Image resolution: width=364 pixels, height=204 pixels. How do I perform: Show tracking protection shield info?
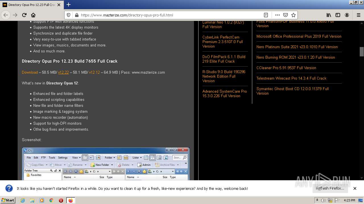click(68, 15)
